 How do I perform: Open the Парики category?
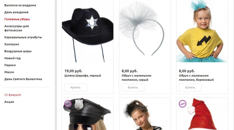(x=10, y=65)
